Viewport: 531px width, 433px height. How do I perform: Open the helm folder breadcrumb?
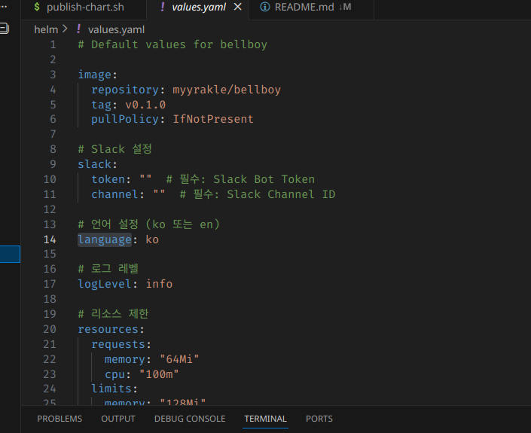46,29
